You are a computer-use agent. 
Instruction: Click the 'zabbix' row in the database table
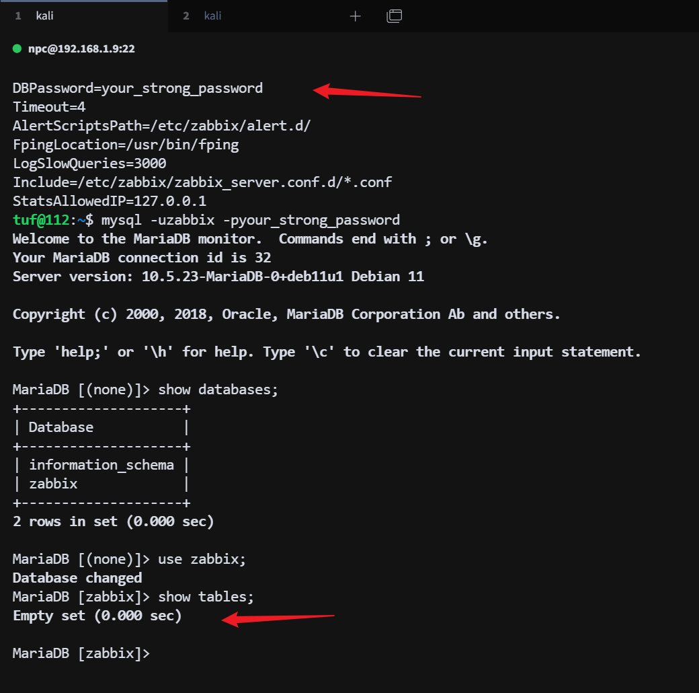53,484
